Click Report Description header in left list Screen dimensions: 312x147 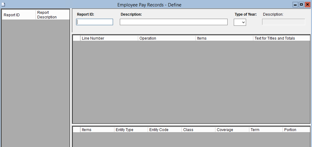pyautogui.click(x=52, y=15)
